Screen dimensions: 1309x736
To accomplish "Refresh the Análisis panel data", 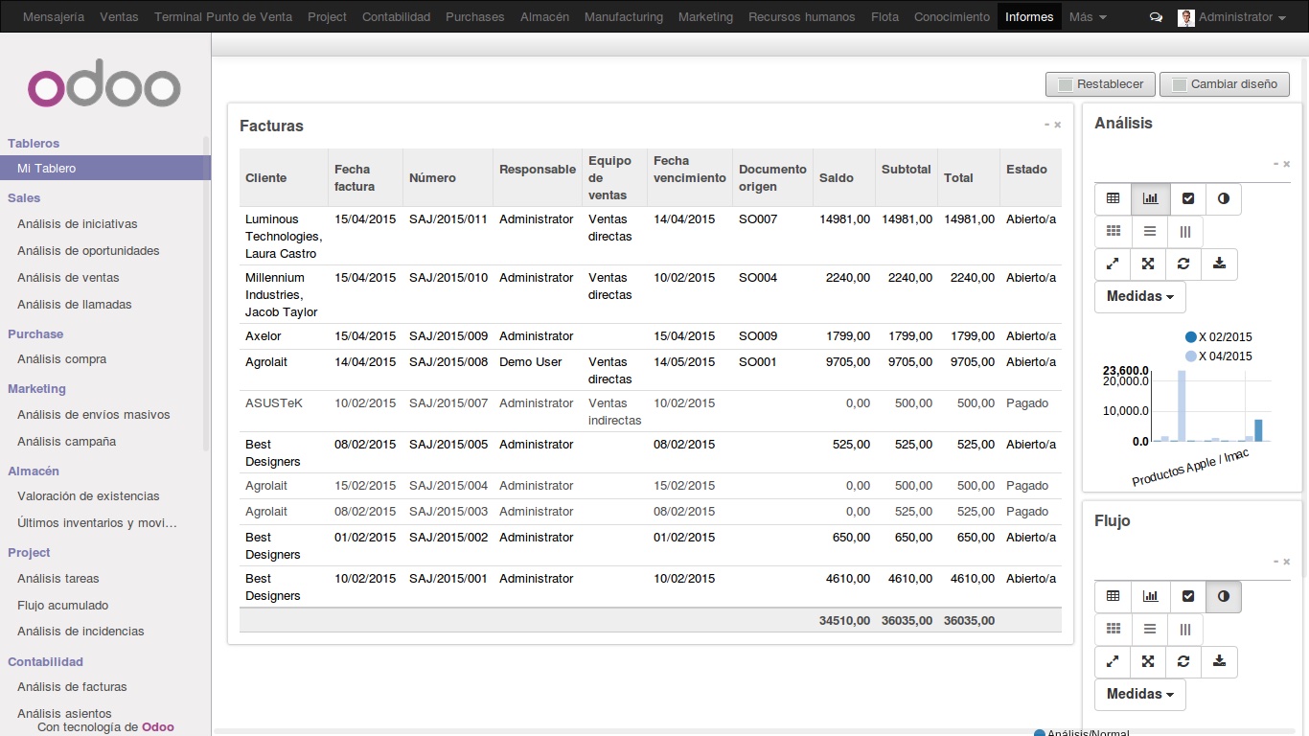I will coord(1183,264).
